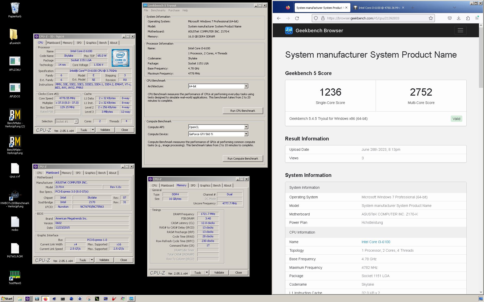484x302 pixels.
Task: Expand Tools arrow in CPU-Z Memory window
Action: coord(207,273)
